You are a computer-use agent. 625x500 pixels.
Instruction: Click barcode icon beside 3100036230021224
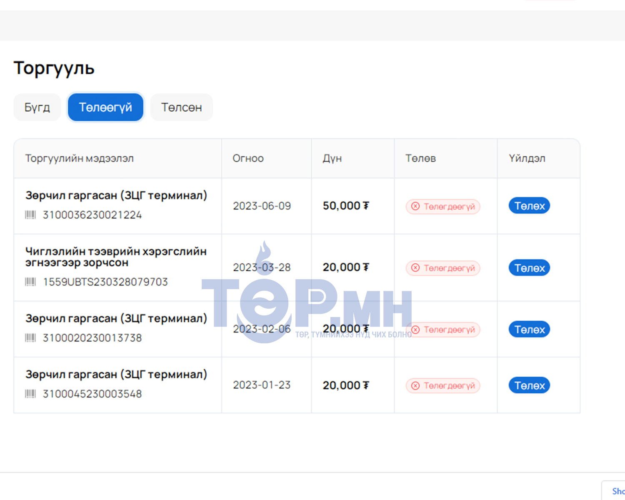[x=30, y=215]
